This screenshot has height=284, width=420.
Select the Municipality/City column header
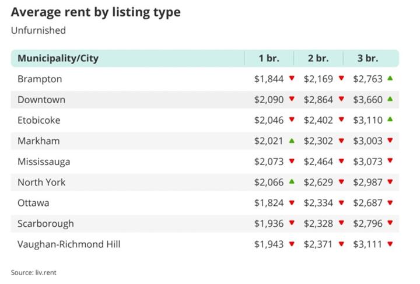58,58
